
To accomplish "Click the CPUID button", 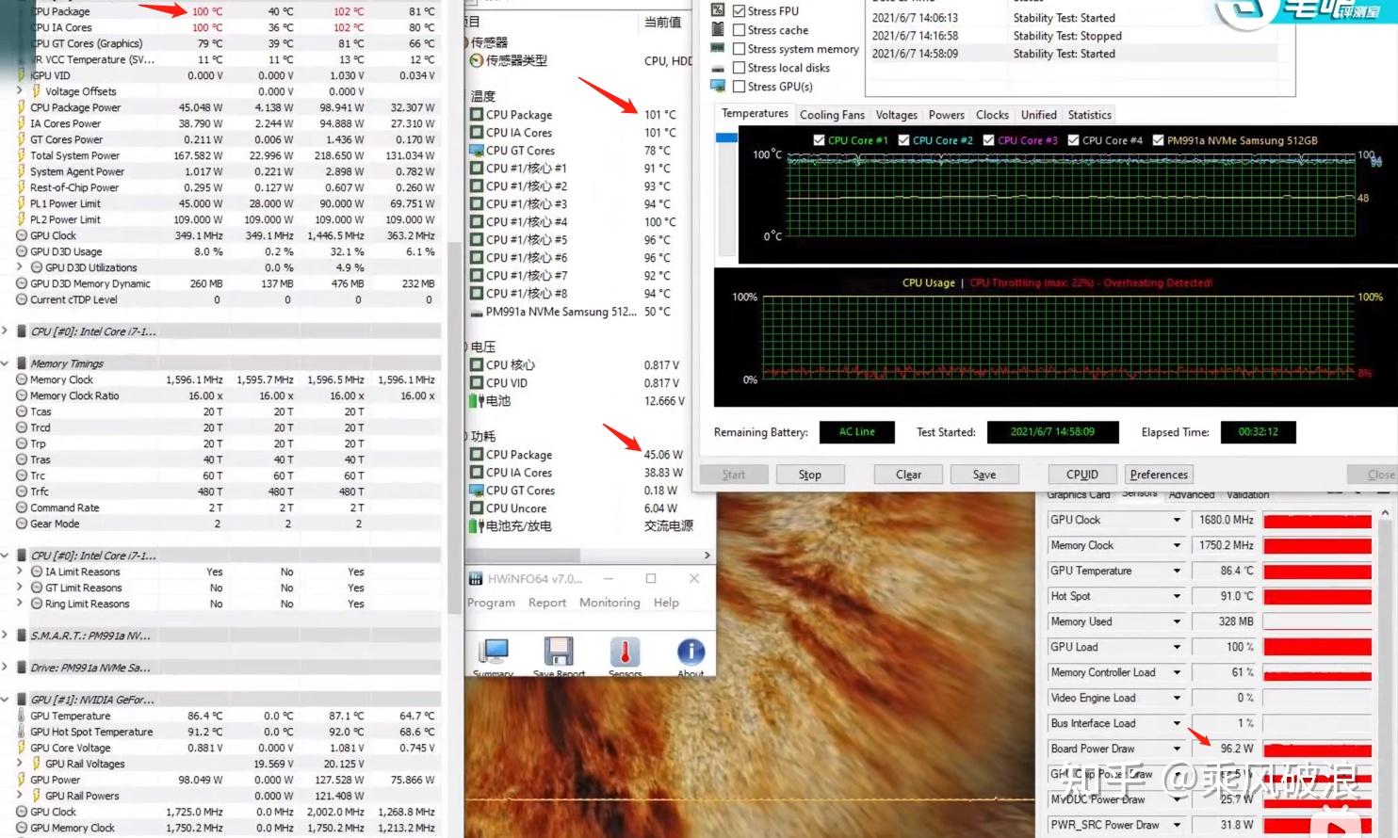I will (x=1082, y=475).
